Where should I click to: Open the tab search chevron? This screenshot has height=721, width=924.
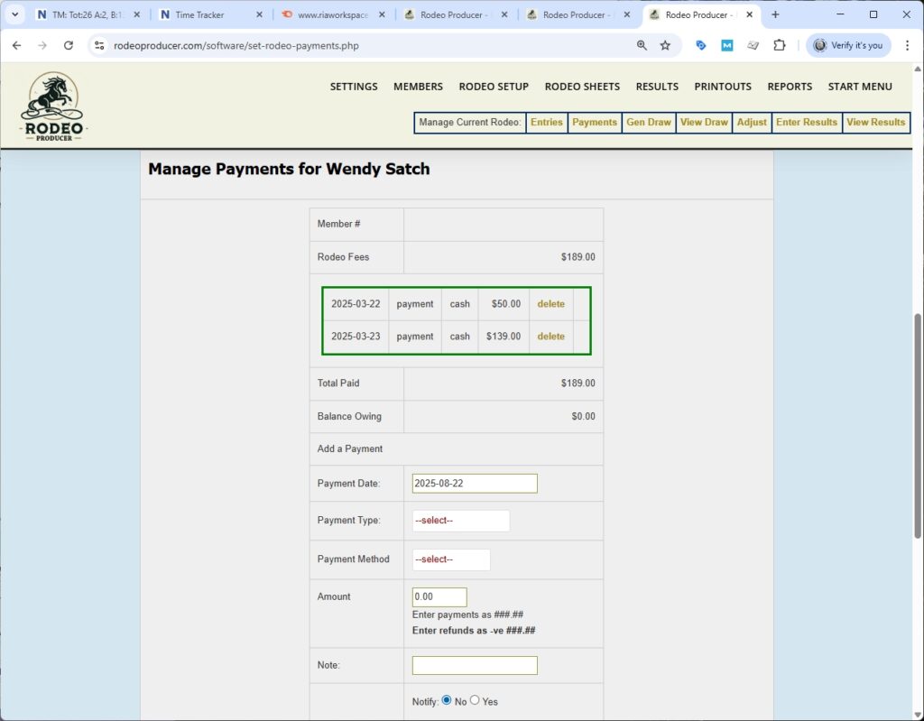pos(14,14)
